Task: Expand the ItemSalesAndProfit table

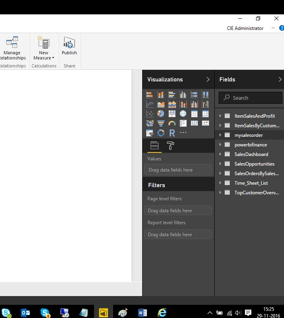Action: 220,116
